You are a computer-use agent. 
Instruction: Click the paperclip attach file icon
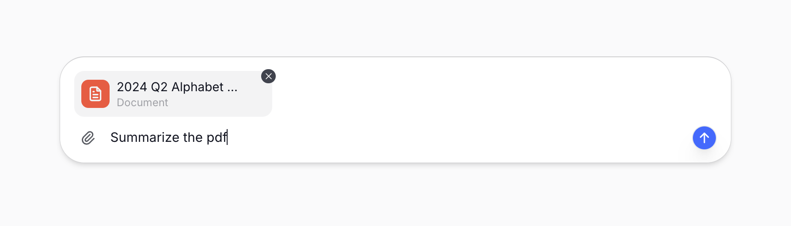[88, 138]
